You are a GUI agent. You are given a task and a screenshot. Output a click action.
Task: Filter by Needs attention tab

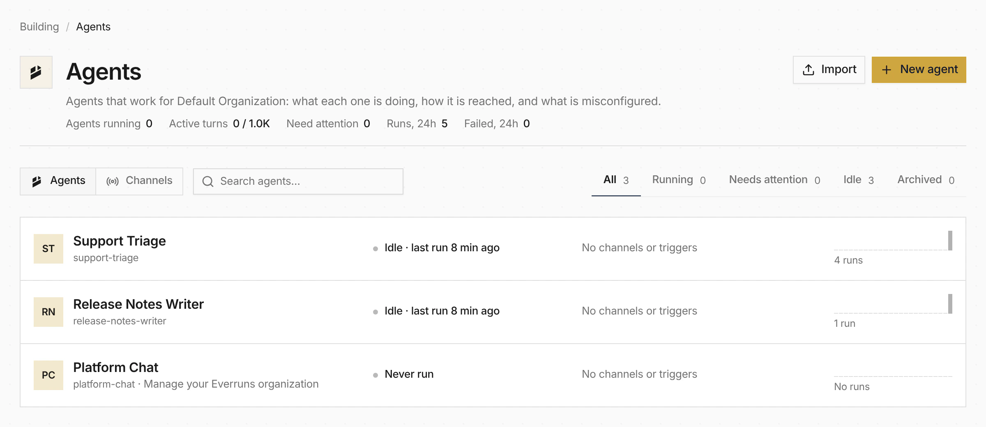(775, 180)
